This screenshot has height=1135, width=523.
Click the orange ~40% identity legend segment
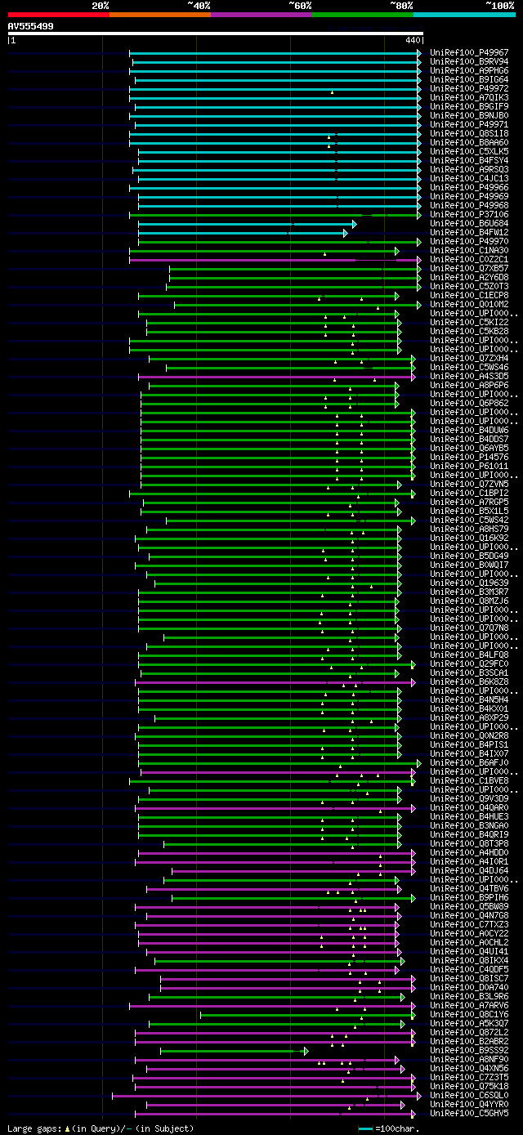tap(160, 14)
